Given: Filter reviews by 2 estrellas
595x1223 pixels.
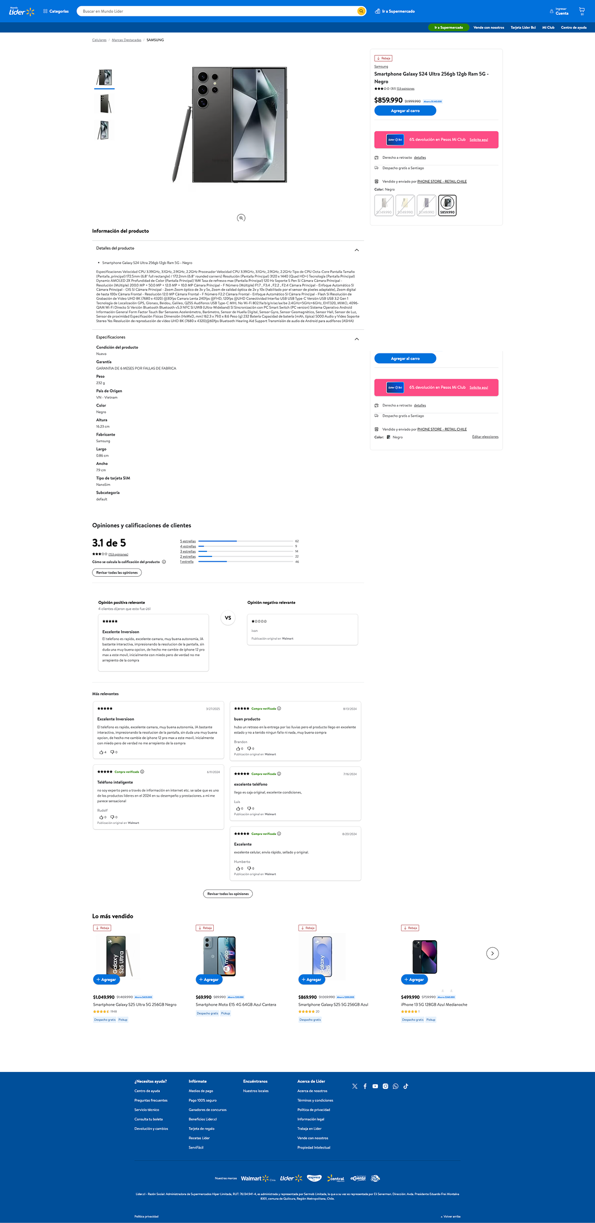Looking at the screenshot, I should (x=188, y=557).
